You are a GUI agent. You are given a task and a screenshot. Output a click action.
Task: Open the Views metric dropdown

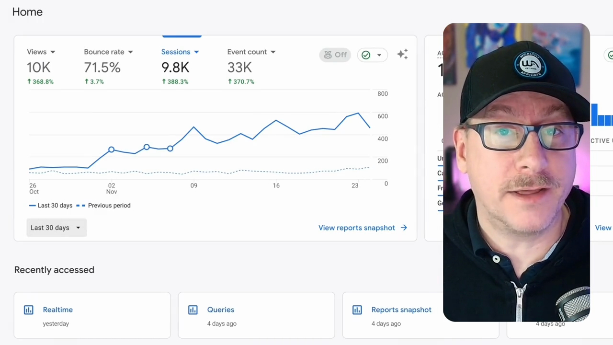coord(53,52)
